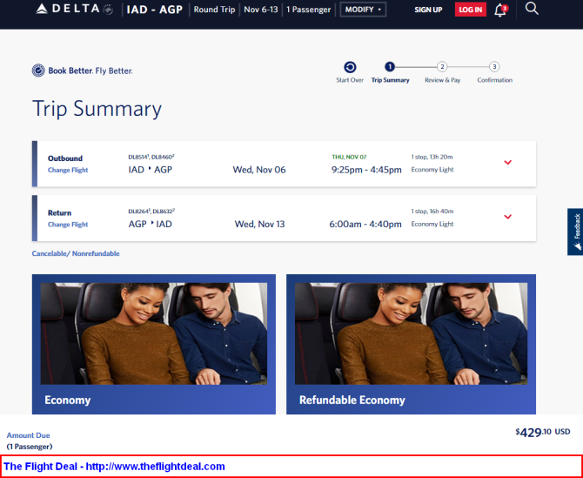The height and width of the screenshot is (478, 583).
Task: Click the Amount Due link
Action: (28, 434)
